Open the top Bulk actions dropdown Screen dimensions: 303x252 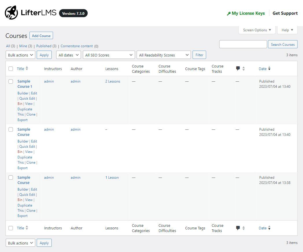pos(21,55)
